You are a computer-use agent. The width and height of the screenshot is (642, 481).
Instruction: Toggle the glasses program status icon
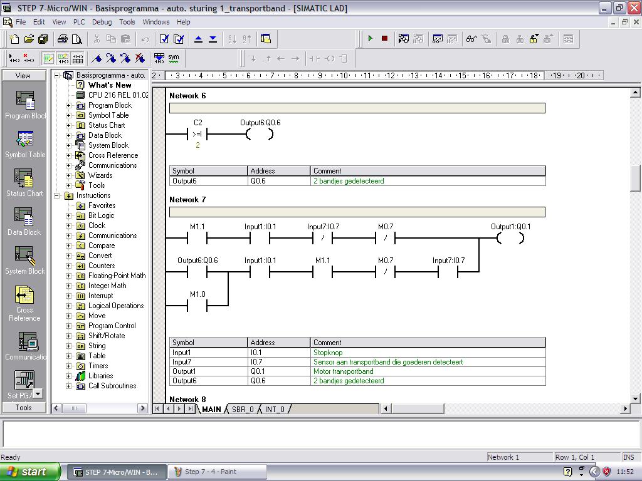[x=471, y=39]
